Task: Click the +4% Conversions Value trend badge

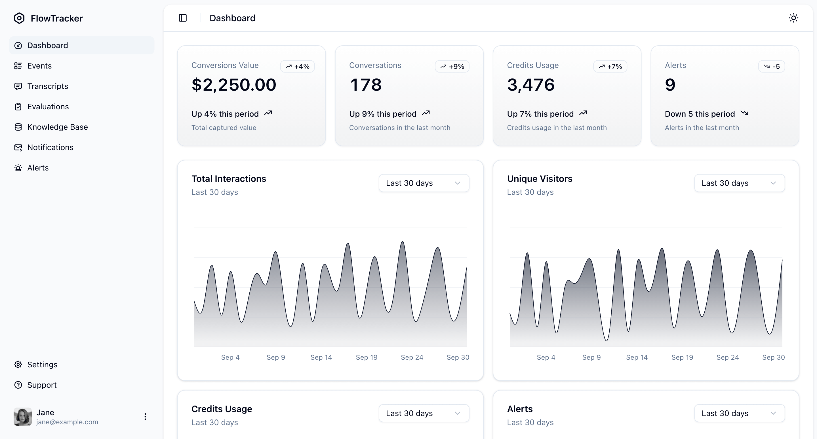Action: pyautogui.click(x=297, y=67)
